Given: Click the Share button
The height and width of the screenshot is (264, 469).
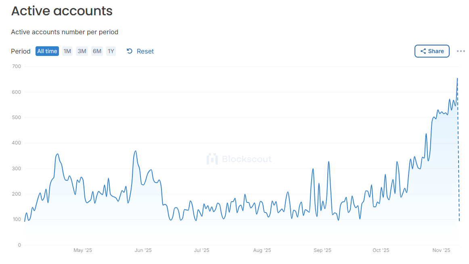Looking at the screenshot, I should tap(432, 51).
